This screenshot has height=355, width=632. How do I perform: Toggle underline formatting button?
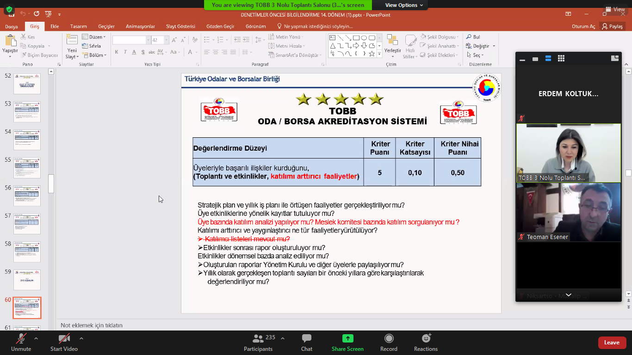134,52
